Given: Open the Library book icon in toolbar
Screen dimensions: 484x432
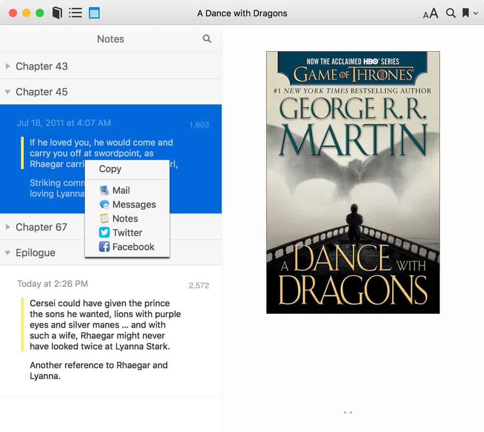Looking at the screenshot, I should pyautogui.click(x=57, y=13).
